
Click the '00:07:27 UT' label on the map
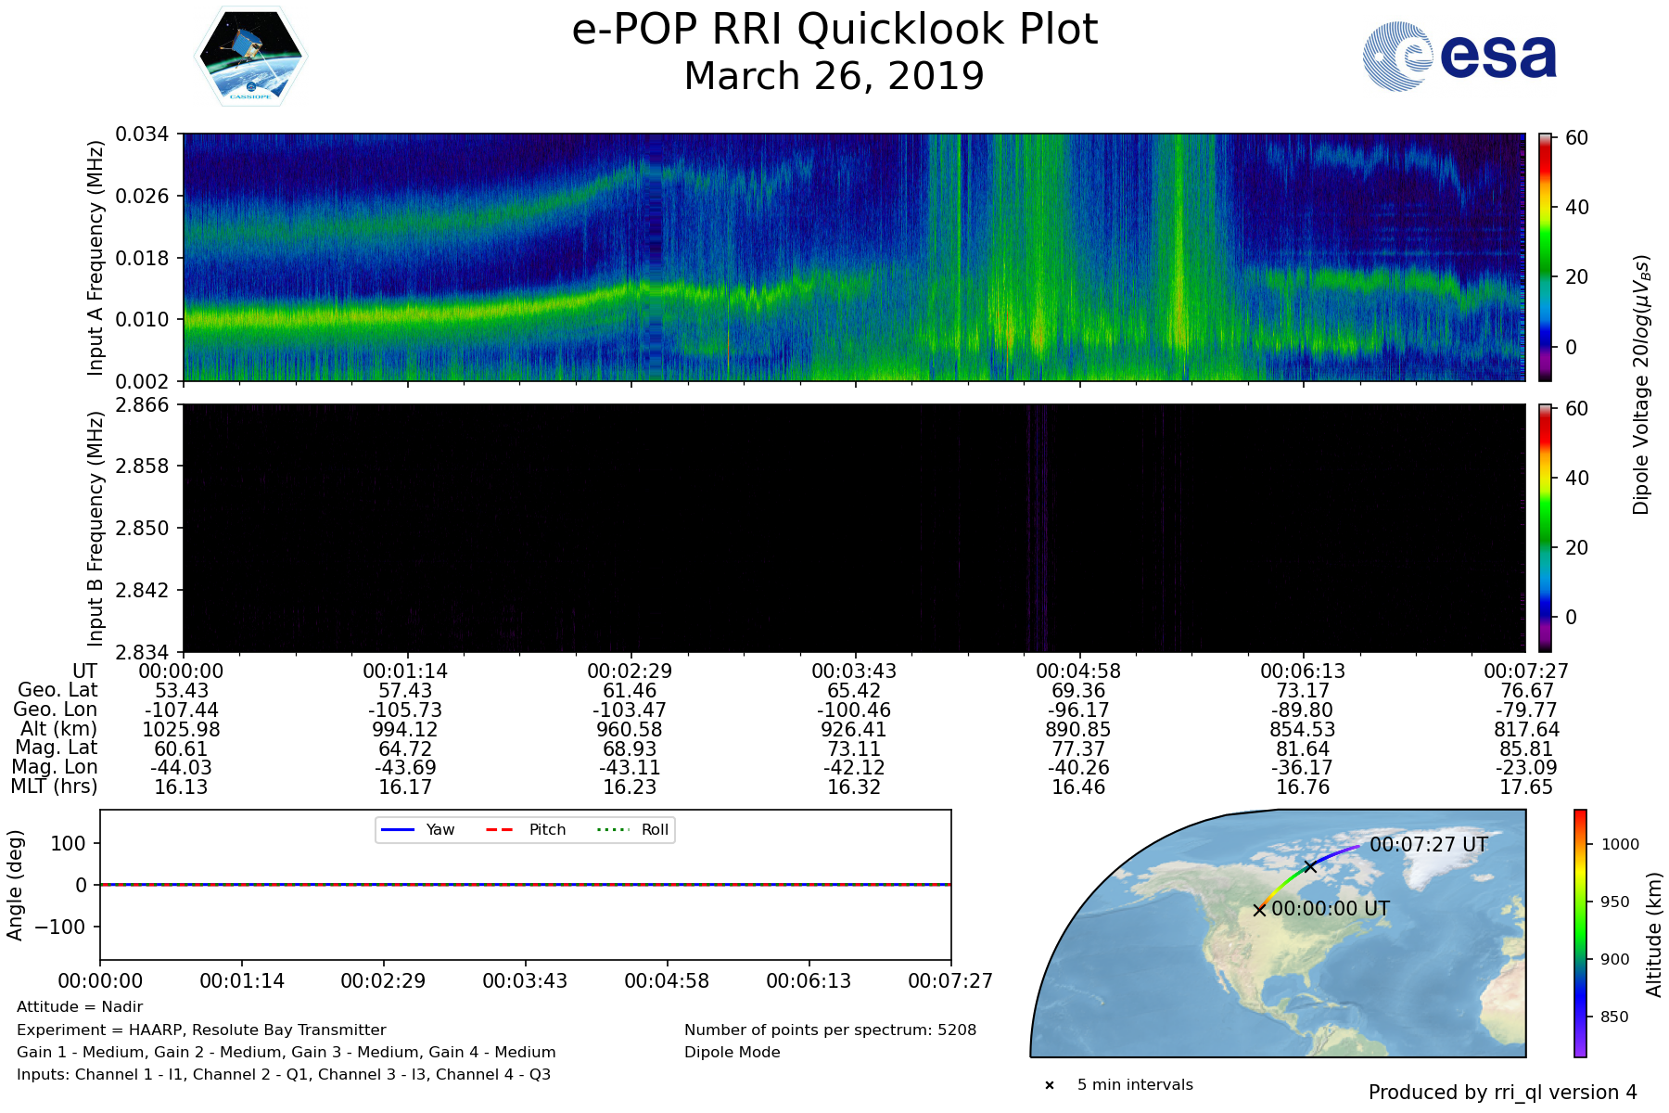1428,845
